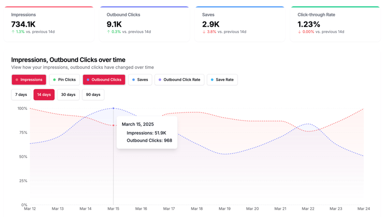
Task: Click the blue data point on March 15
Action: [113, 108]
